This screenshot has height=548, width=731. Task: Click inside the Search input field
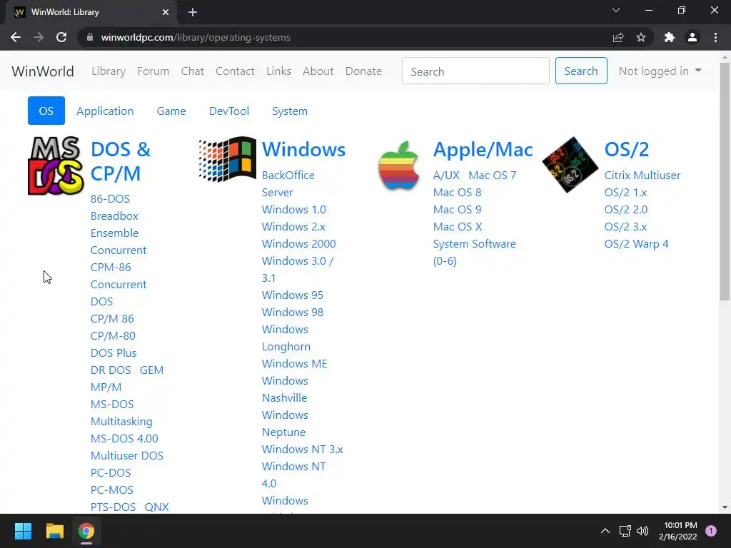point(475,71)
